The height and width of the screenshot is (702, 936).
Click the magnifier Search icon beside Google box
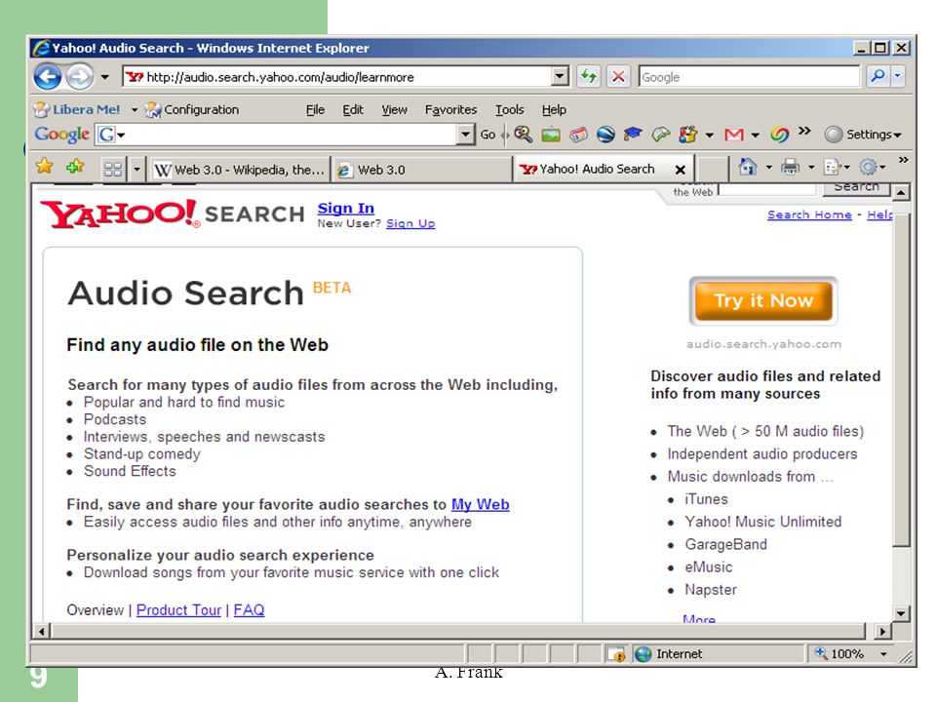point(877,76)
